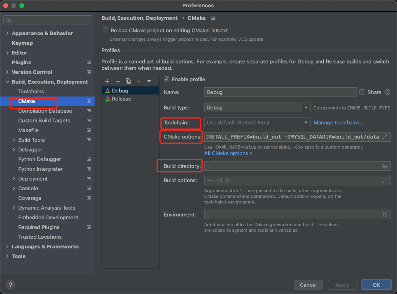Click project icon beside Python Debugger
397x294 pixels.
(x=89, y=159)
